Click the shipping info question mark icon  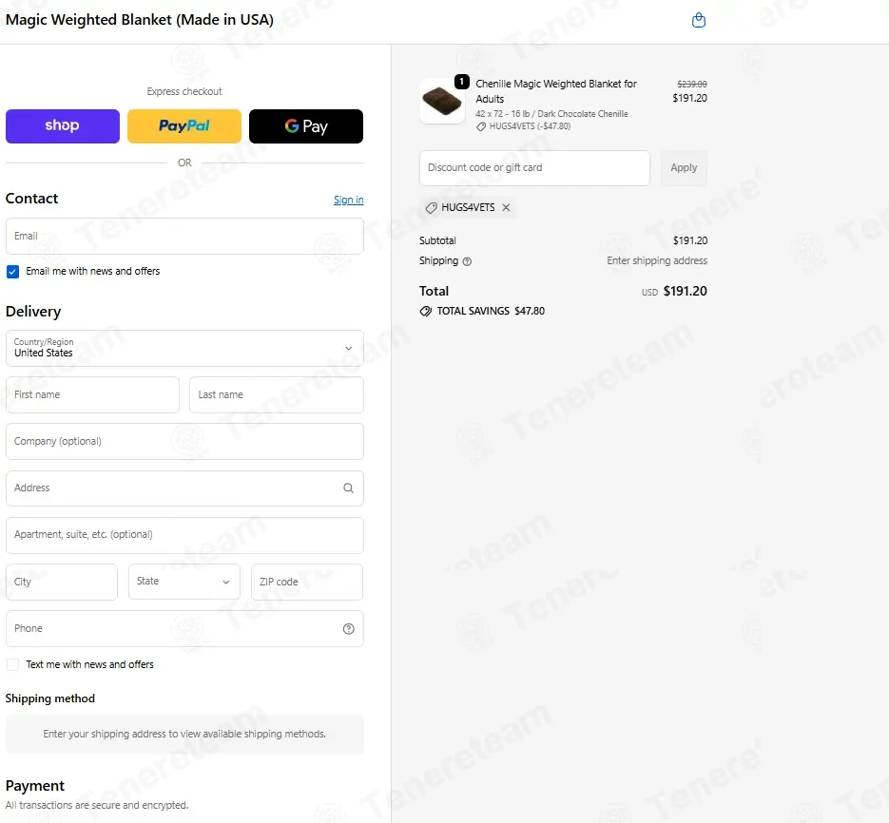pos(467,261)
